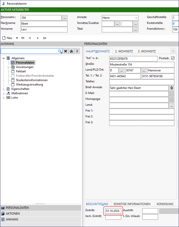Screen dimensions: 179x227
Task: Click the Kostenstelle field
Action: coord(176,24)
